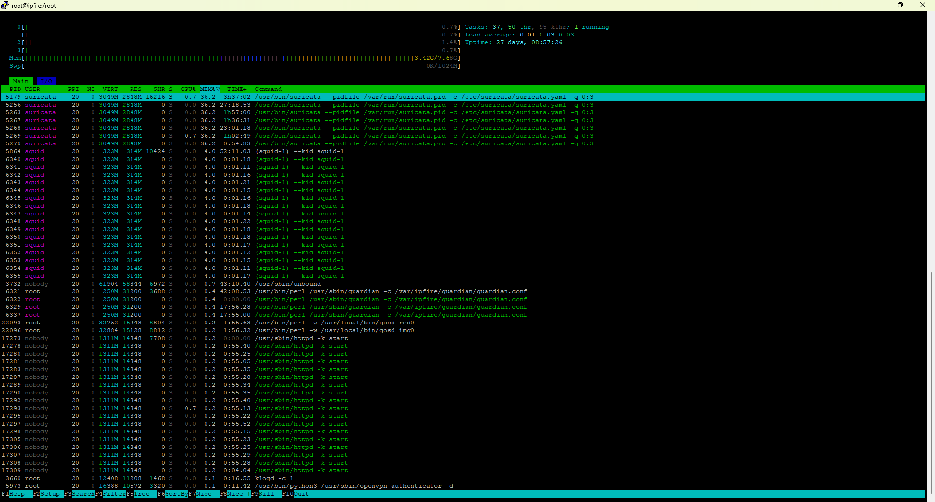Select suricata process PID 5256
935x502 pixels.
pyautogui.click(x=463, y=105)
